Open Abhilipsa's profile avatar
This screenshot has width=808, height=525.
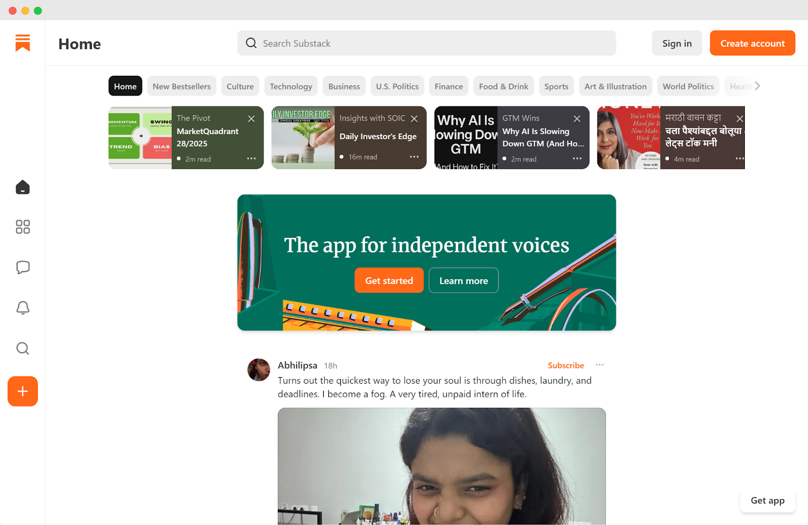pos(259,370)
